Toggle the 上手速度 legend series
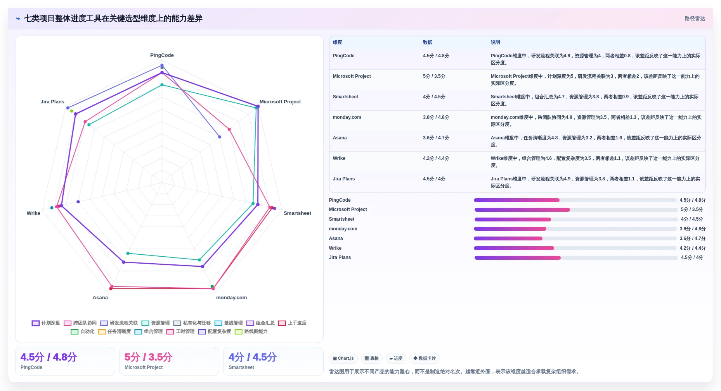 click(x=292, y=323)
